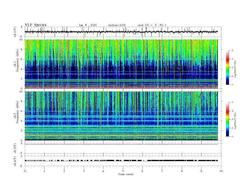The height and width of the screenshot is (192, 249).
Task: Click the "ch.1(V)" y-axis label
Action: click(15, 32)
